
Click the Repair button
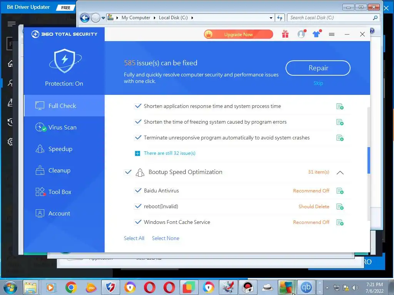pyautogui.click(x=318, y=68)
